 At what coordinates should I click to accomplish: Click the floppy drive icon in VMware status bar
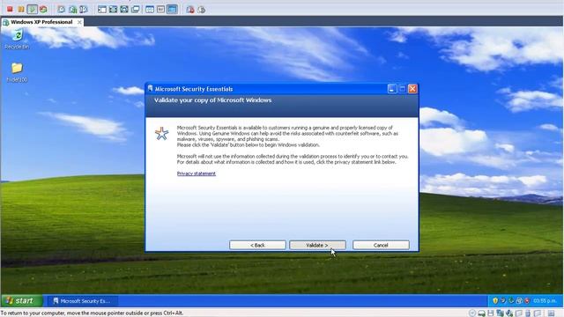491,313
